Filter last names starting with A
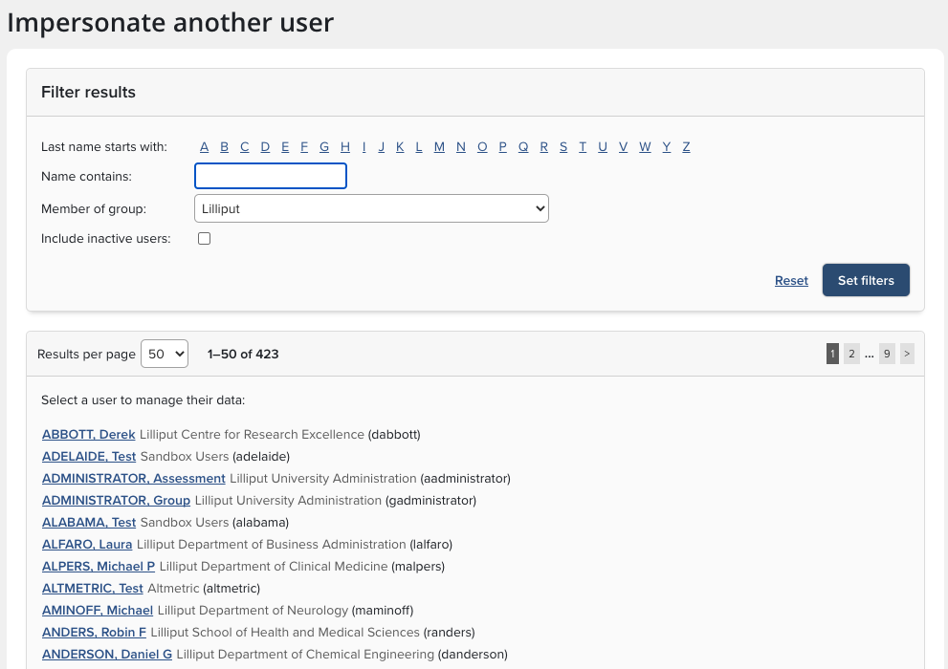This screenshot has height=669, width=948. pyautogui.click(x=205, y=146)
